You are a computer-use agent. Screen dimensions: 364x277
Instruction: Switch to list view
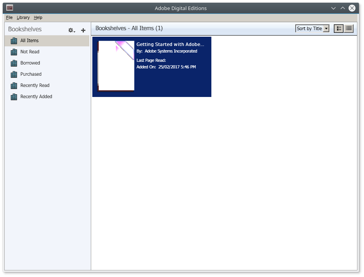point(349,29)
